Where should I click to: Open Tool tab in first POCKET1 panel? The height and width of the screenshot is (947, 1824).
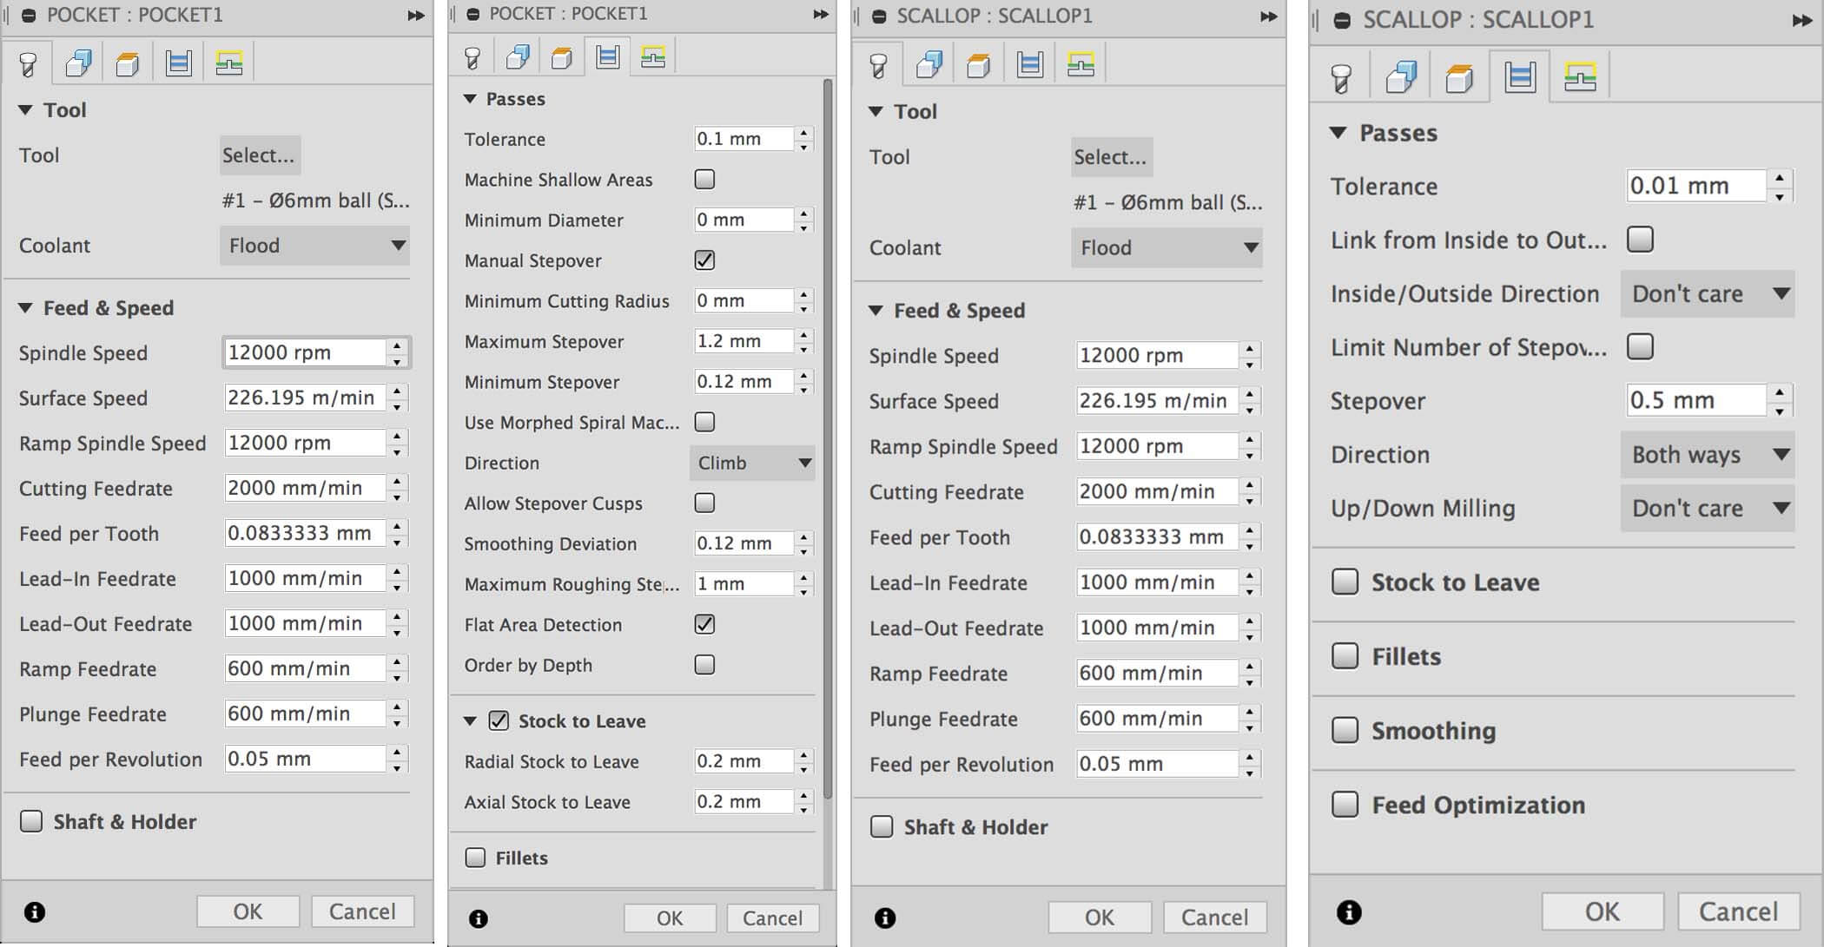(x=28, y=63)
